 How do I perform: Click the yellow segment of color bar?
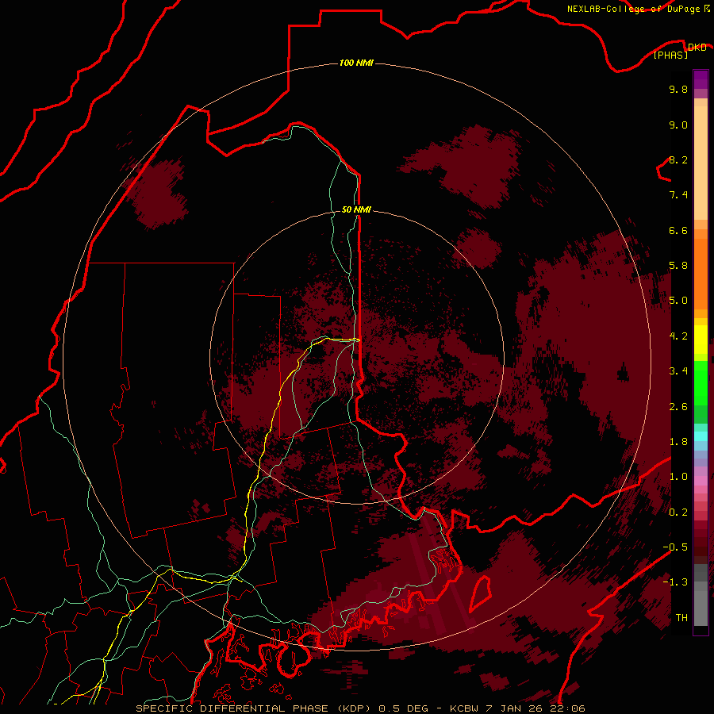[701, 340]
